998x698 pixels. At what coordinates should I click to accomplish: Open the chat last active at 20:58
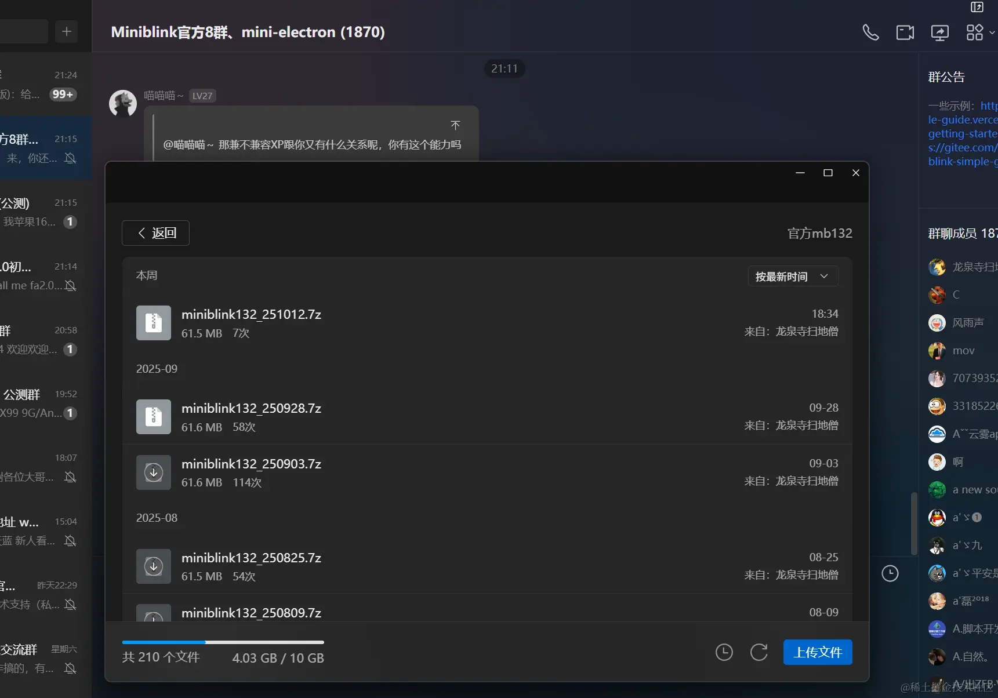pos(46,339)
